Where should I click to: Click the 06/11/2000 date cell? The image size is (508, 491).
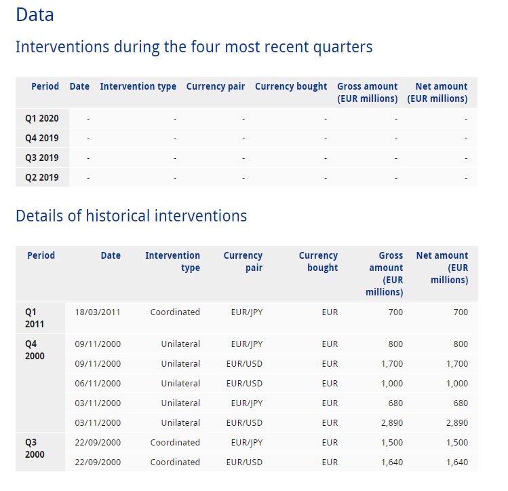pos(98,384)
